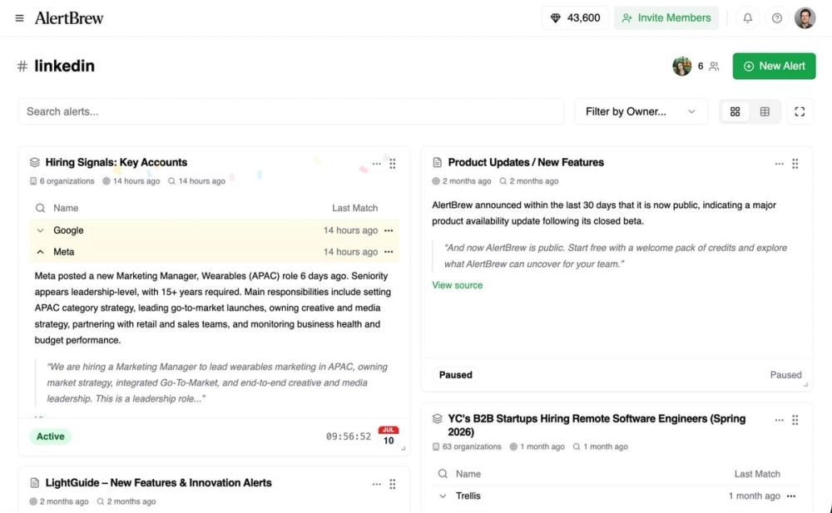The width and height of the screenshot is (832, 513).
Task: Click View source link
Action: pyautogui.click(x=458, y=285)
